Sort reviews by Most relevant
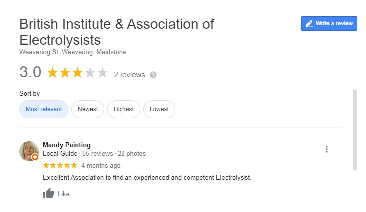Screen dimensions: 366x212 44,109
